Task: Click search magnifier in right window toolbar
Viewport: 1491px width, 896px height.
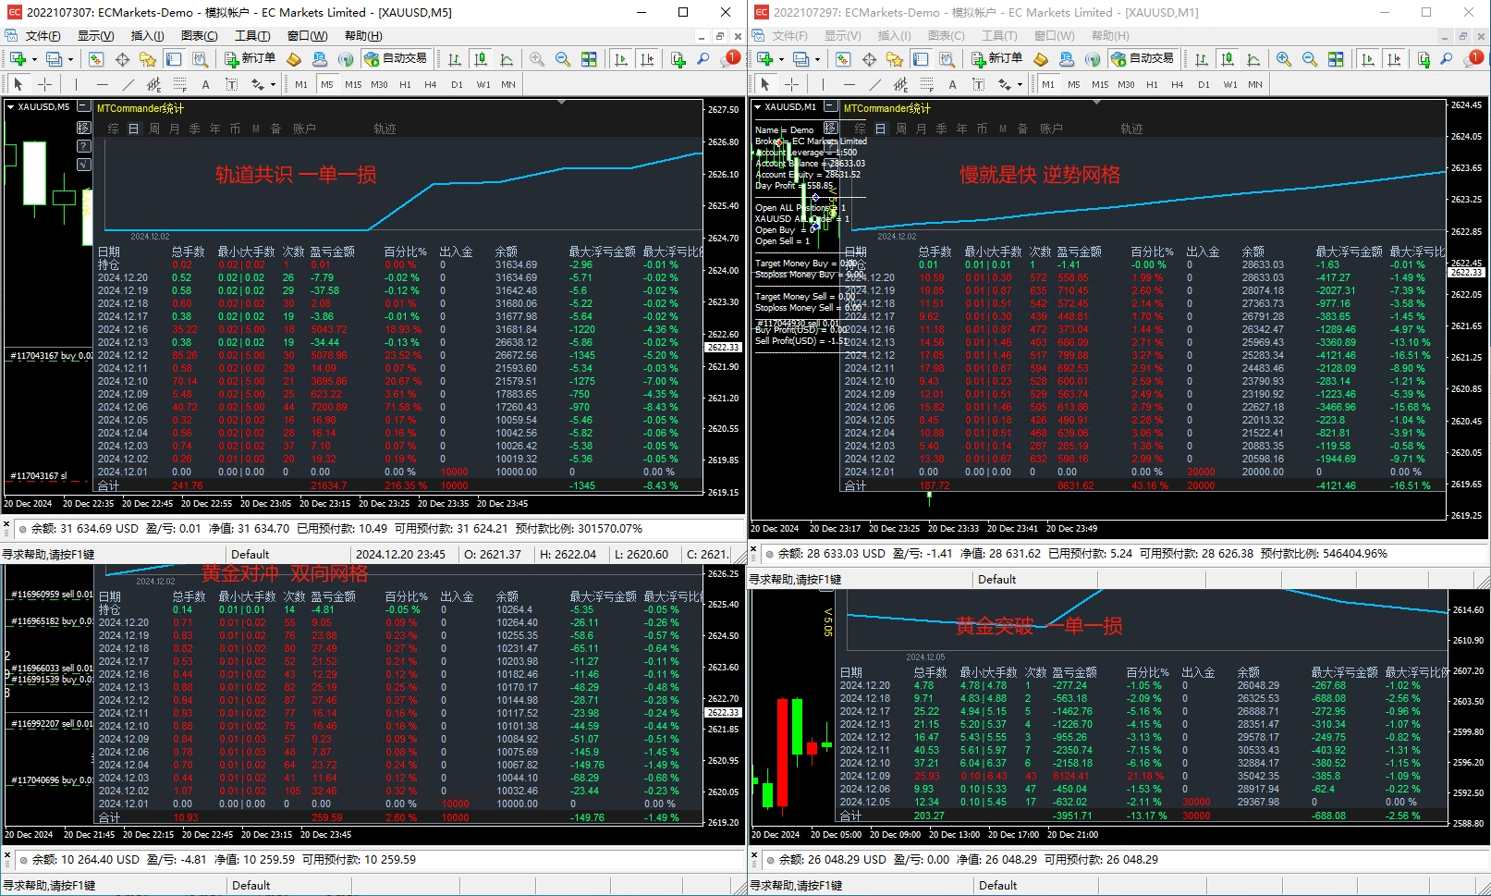Action: (x=1447, y=59)
